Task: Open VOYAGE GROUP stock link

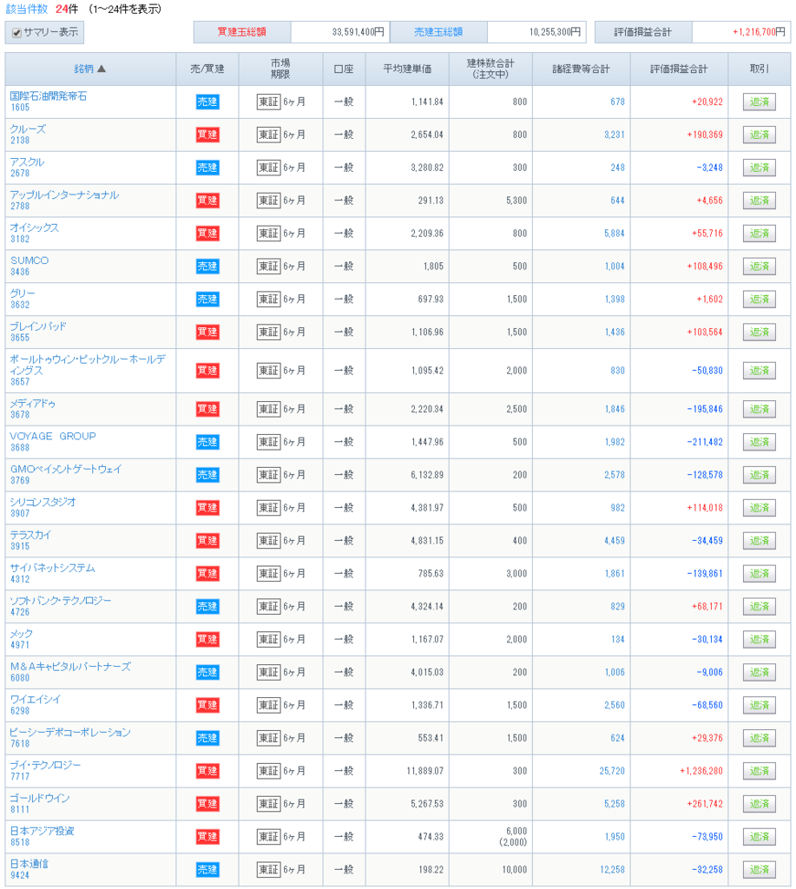Action: click(x=53, y=436)
